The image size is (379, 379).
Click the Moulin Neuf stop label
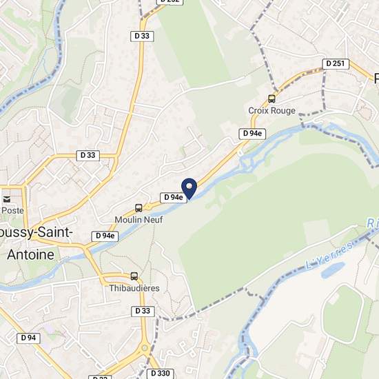pyautogui.click(x=139, y=220)
